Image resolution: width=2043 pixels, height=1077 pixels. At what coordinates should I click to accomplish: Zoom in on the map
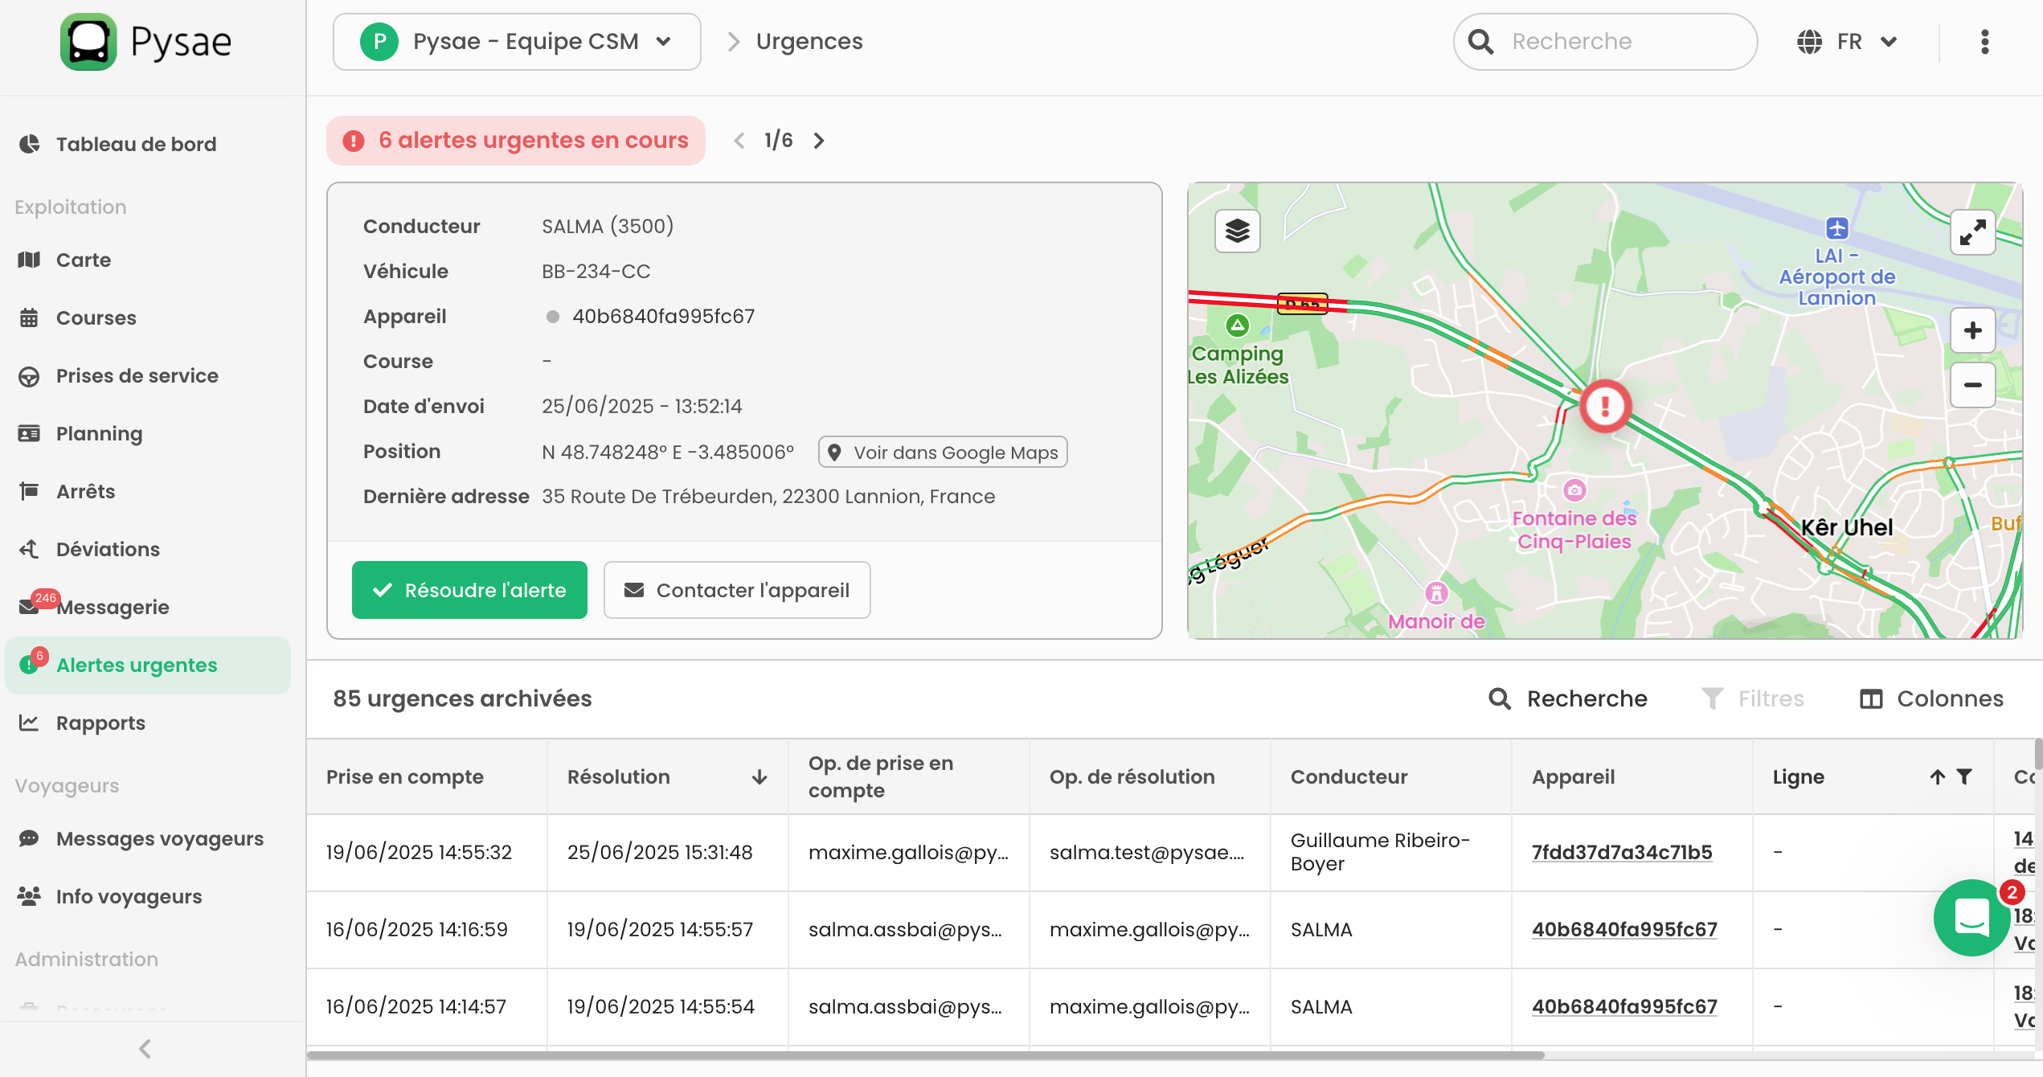click(x=1972, y=330)
